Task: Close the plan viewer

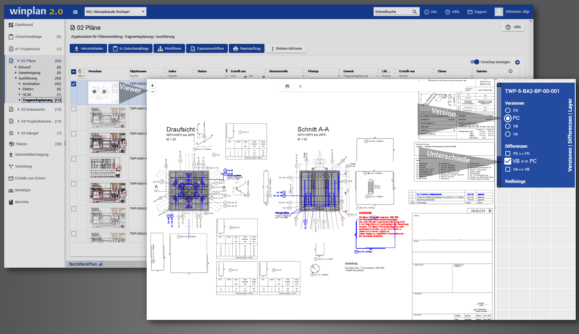Action: click(300, 86)
